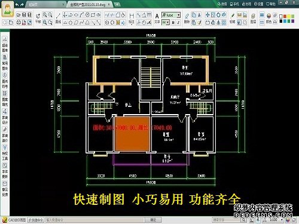The width and height of the screenshot is (299, 224).
Task: Open the 字体更新 sidebar item
Action: [5, 171]
